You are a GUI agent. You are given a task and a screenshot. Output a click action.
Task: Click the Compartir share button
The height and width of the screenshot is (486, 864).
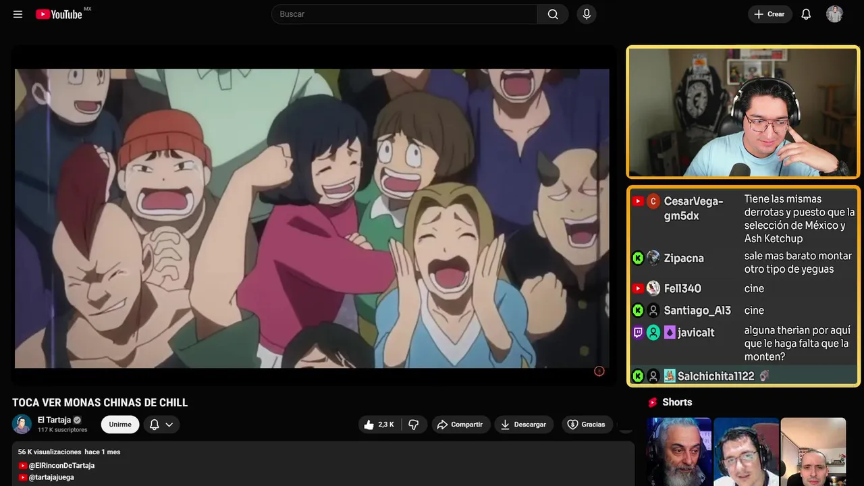click(460, 425)
